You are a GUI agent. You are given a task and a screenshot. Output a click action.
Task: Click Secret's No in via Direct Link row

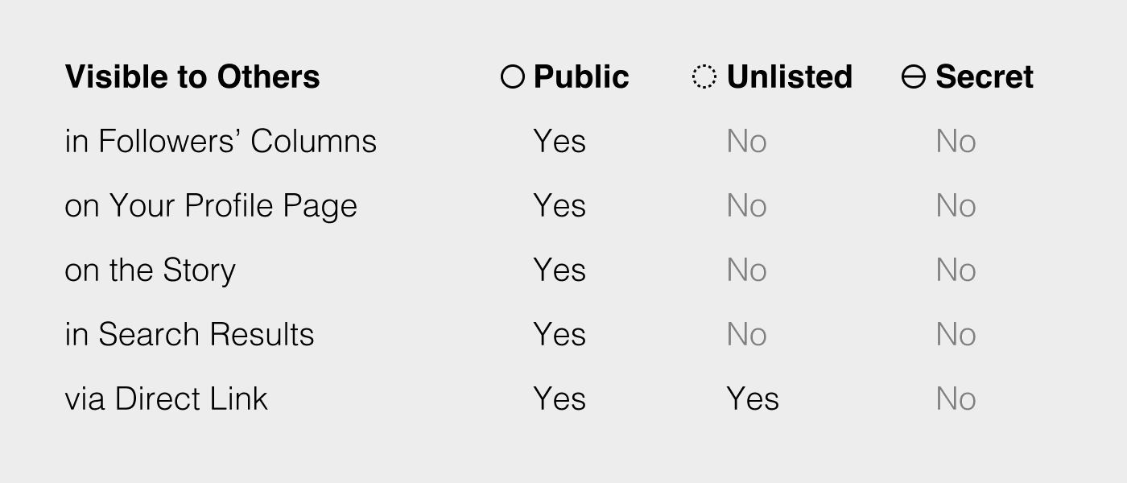(x=956, y=399)
